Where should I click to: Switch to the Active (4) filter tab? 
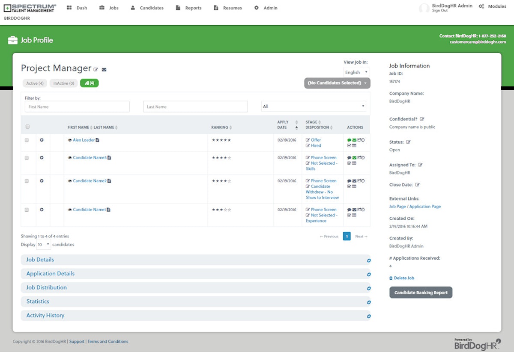coord(34,83)
